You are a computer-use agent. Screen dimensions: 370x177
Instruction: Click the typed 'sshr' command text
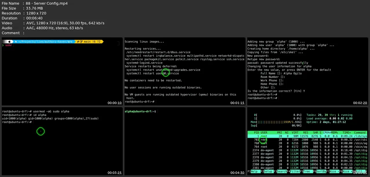click(x=9, y=45)
